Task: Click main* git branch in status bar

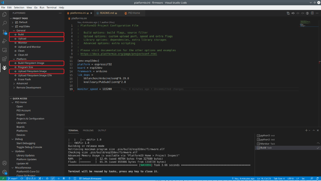Action: (13, 179)
